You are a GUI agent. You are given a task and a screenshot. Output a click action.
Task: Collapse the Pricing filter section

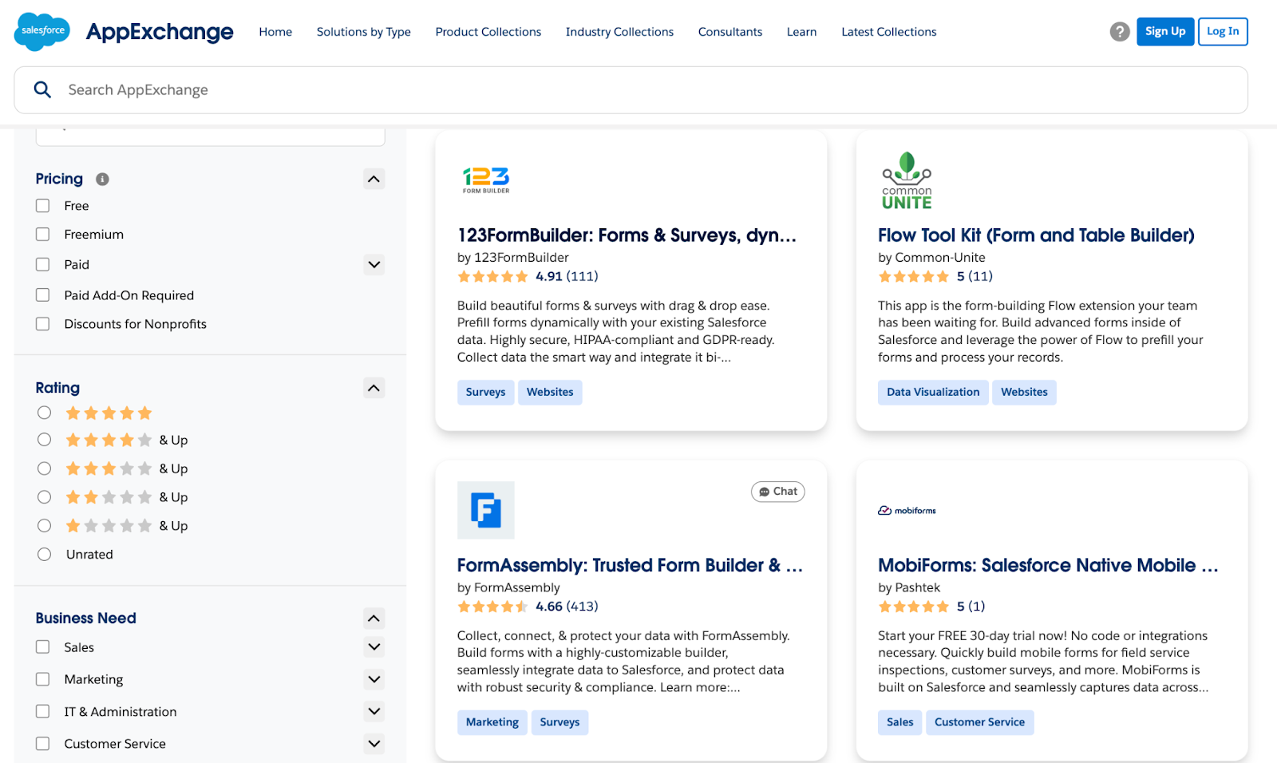tap(374, 179)
